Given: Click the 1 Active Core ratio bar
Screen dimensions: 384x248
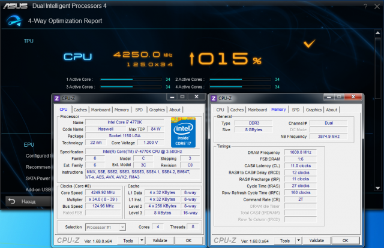Looking at the screenshot, I should pyautogui.click(x=131, y=79).
